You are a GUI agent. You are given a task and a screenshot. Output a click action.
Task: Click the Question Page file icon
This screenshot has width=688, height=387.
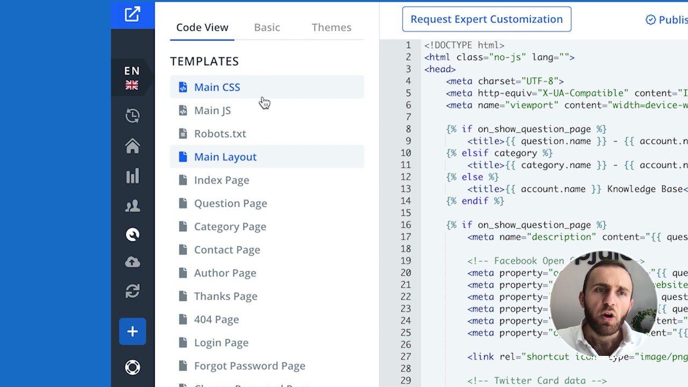183,203
